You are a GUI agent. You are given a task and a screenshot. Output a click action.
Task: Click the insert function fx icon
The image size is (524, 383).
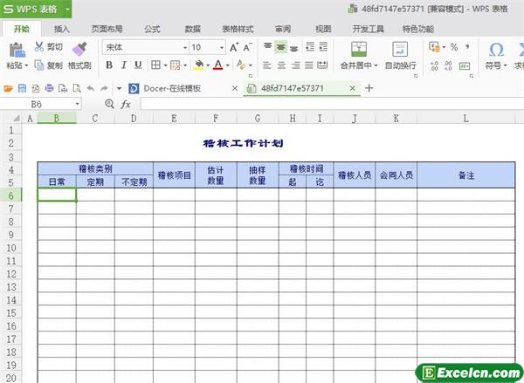126,104
